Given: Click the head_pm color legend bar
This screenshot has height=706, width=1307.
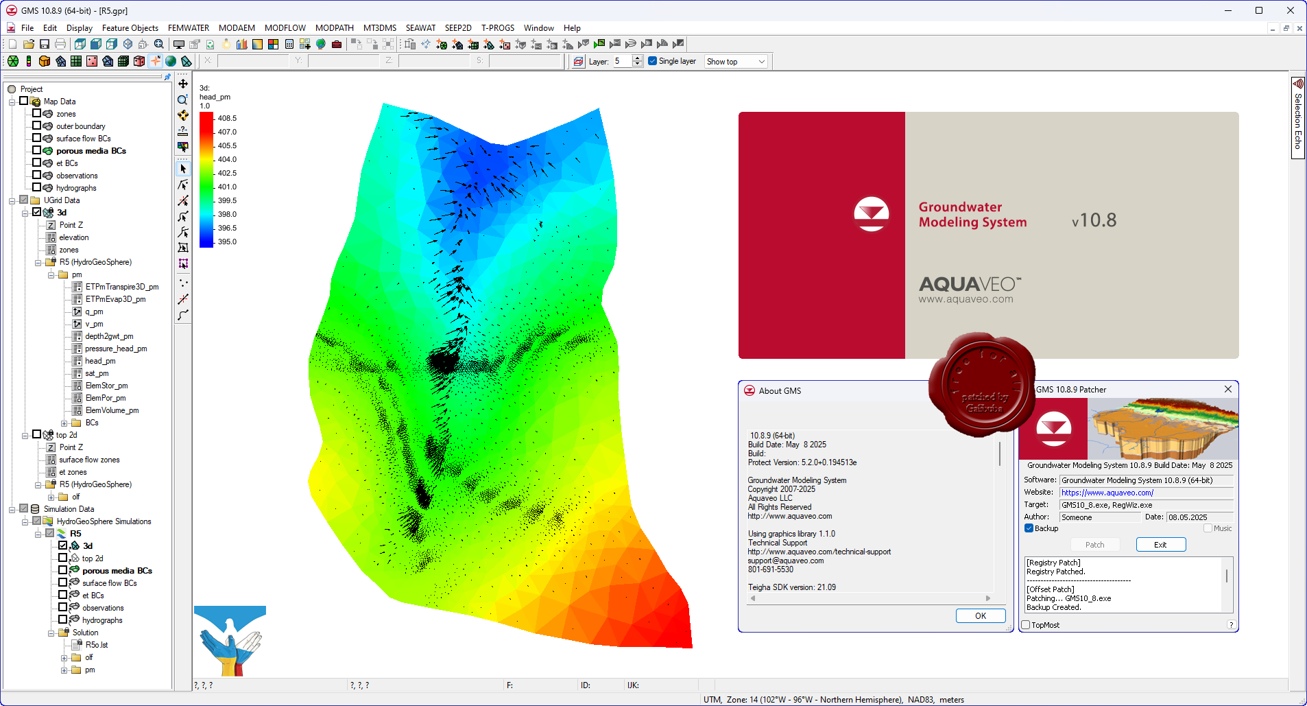Looking at the screenshot, I should pyautogui.click(x=206, y=180).
